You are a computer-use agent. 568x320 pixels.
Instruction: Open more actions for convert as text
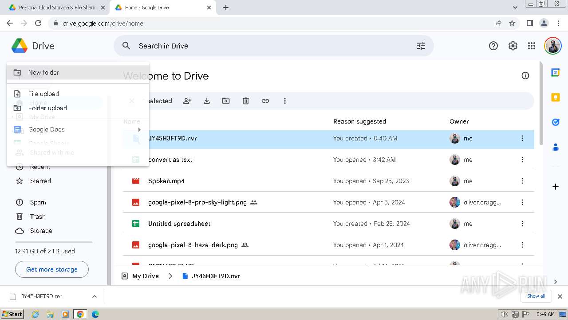(x=522, y=160)
